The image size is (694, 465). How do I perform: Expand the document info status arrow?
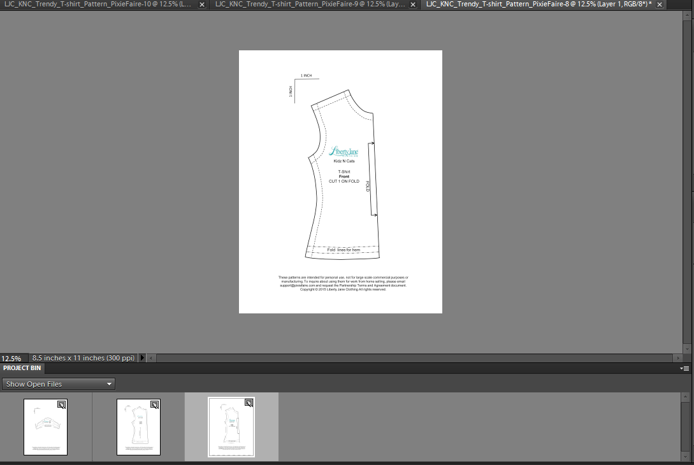click(142, 358)
